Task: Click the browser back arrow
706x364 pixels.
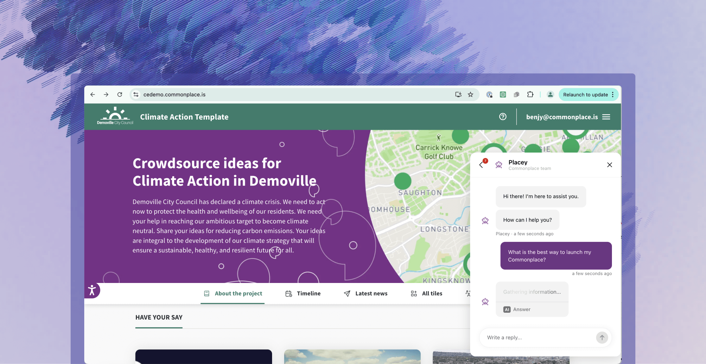Action: [92, 95]
